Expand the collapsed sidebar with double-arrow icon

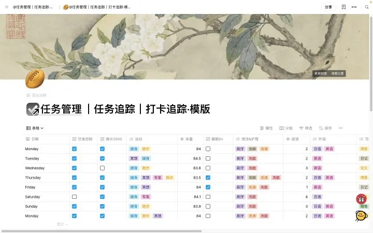tap(7, 7)
